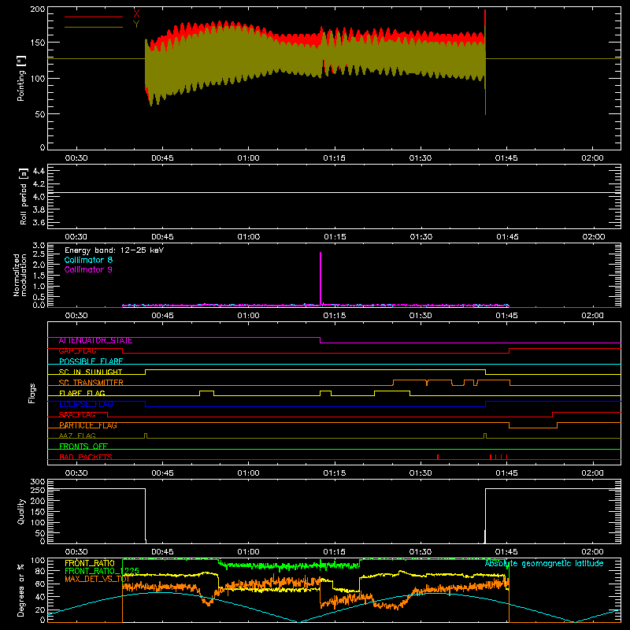Viewport: 630px width, 630px height.
Task: Click the orange MAX_DET_VS_TOT legend text
Action: pos(97,579)
